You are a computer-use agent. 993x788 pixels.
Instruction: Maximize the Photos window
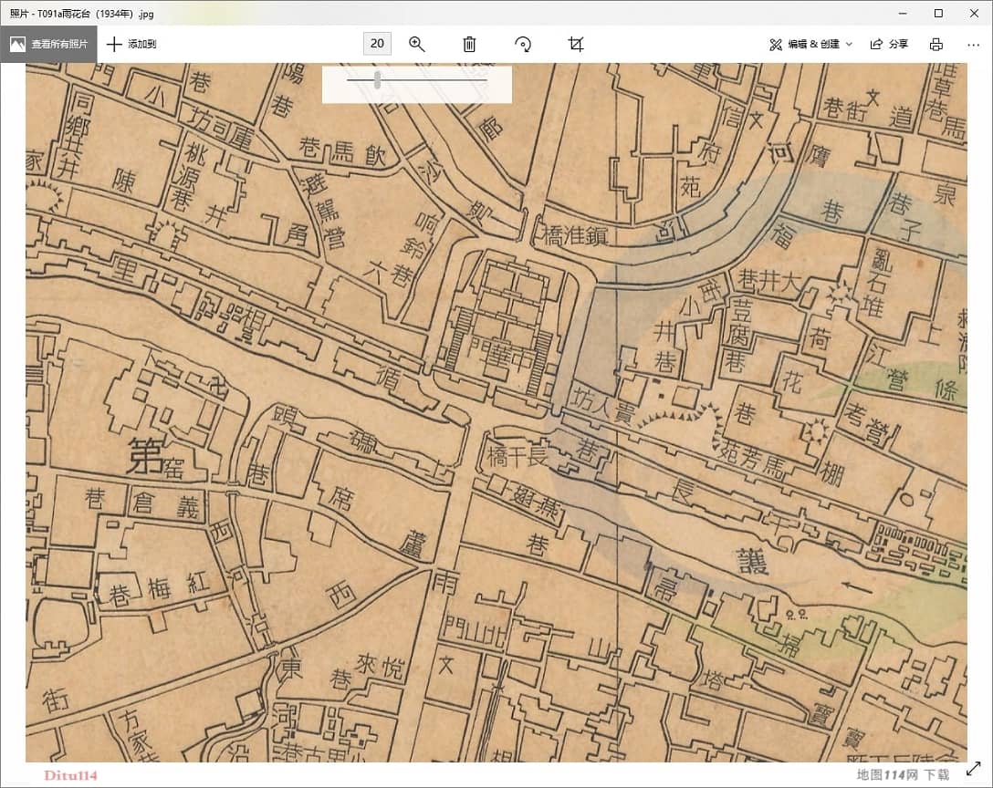(938, 13)
